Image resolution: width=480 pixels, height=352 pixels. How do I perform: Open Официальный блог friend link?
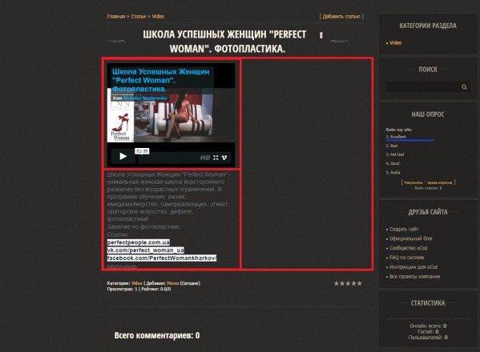click(411, 238)
